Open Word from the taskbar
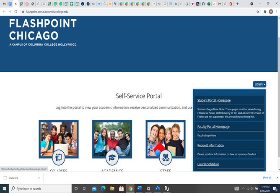 [x=140, y=189]
